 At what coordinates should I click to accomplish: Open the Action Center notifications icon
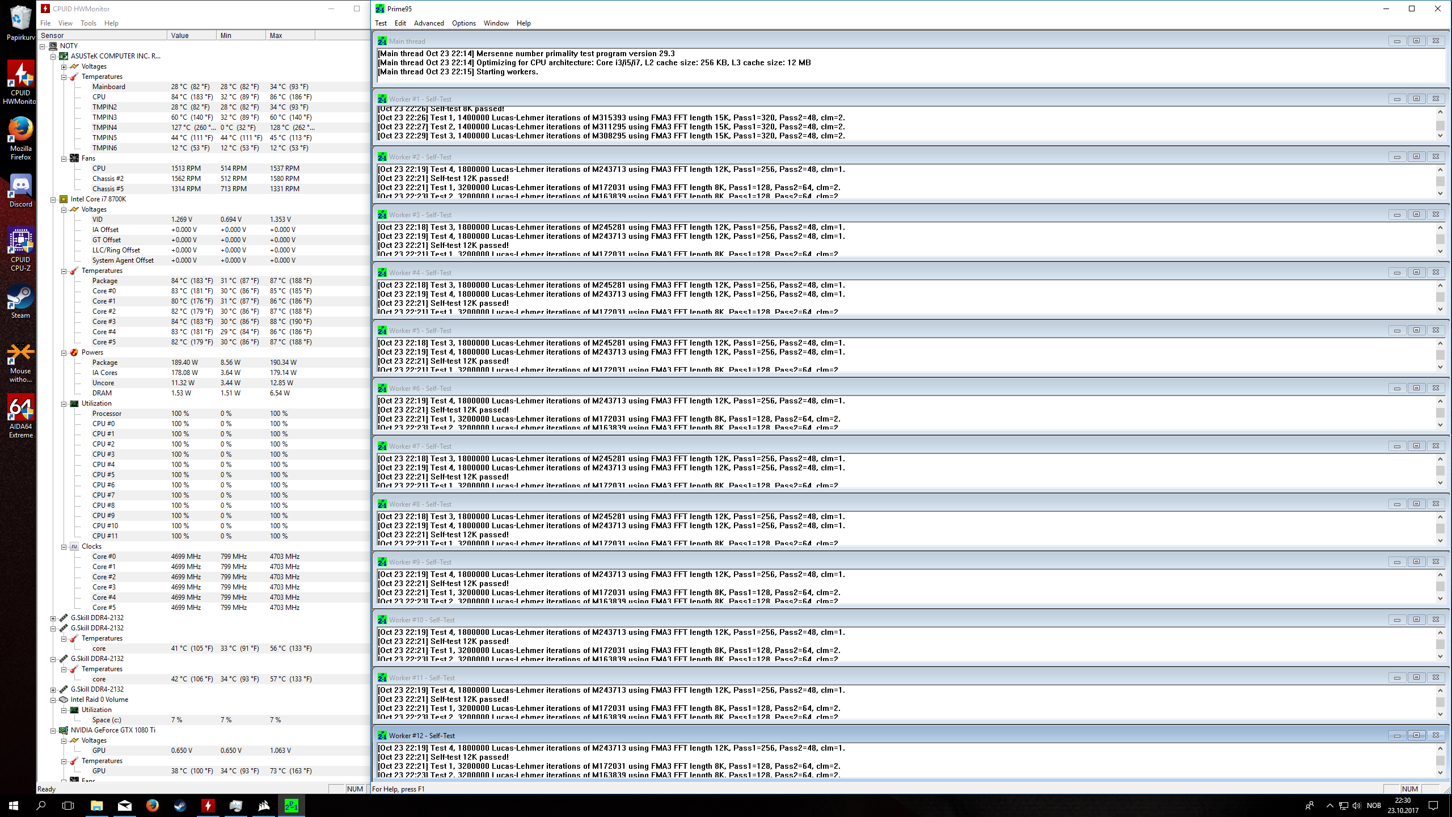point(1433,806)
